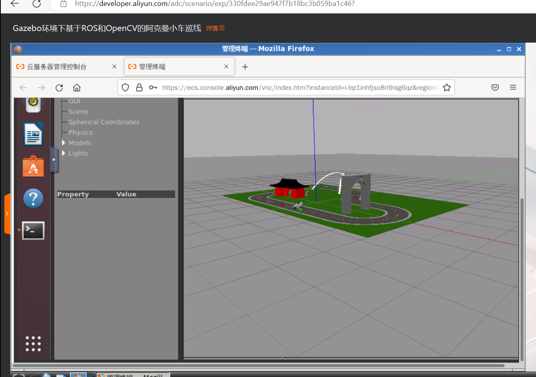Bookmark this page with star icon
536x377 pixels.
[x=447, y=88]
